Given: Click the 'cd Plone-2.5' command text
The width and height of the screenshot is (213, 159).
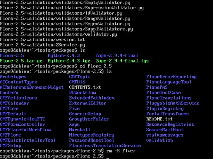Looking at the screenshot, I should tap(96, 66).
